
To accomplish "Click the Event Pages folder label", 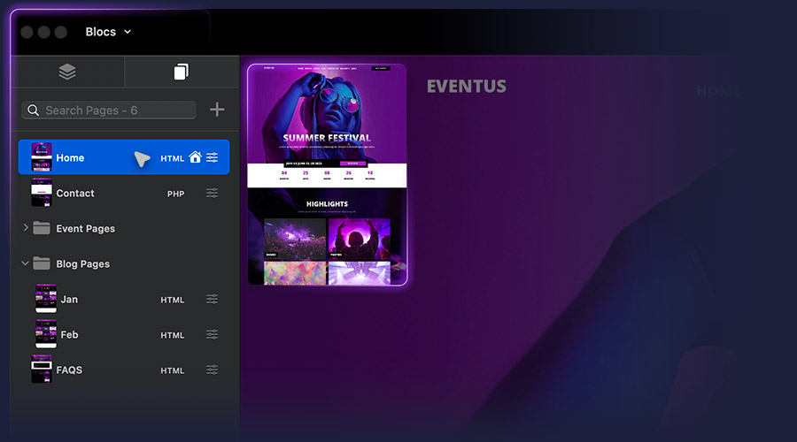I will point(85,229).
